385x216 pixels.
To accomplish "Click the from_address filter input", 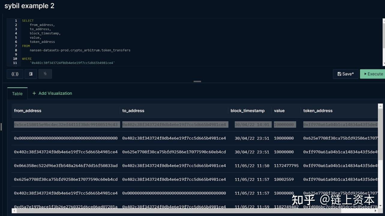I will 66,124.
